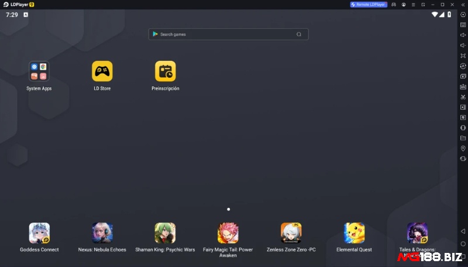Click the scissors screenshot tool
This screenshot has width=468, height=267.
pyautogui.click(x=463, y=97)
